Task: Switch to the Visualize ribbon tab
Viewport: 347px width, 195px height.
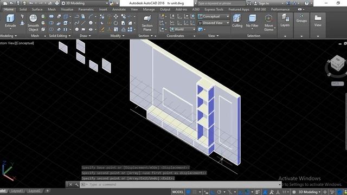Action: click(67, 9)
